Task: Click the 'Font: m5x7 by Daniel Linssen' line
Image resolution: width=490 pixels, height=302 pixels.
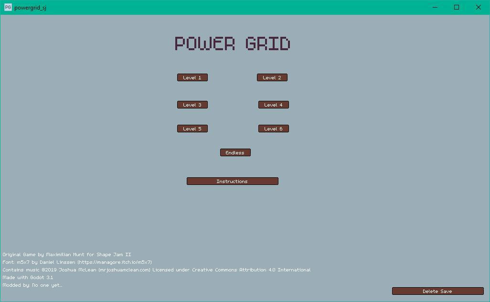Action: pyautogui.click(x=77, y=262)
